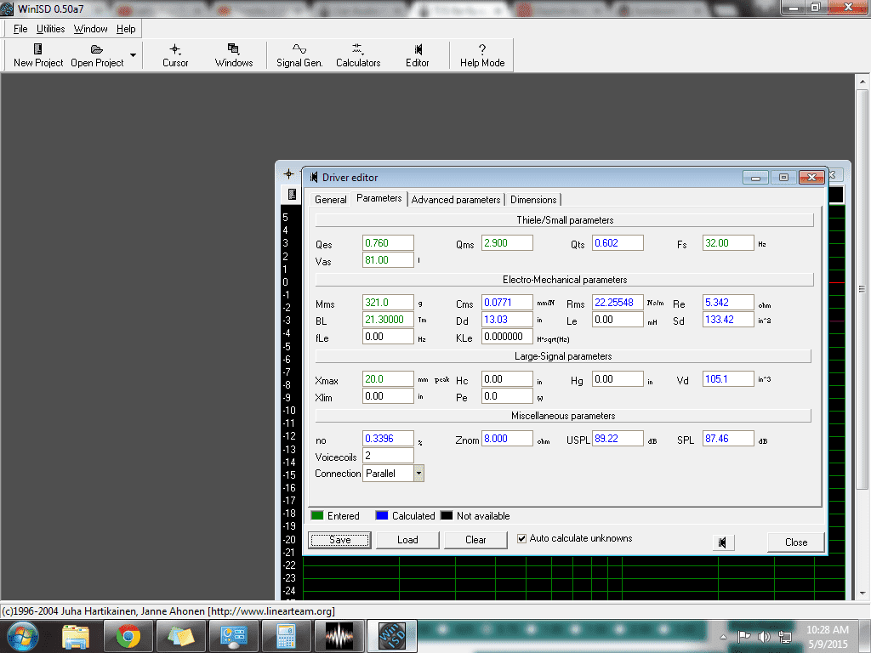Click the main window vertical scrollbar down arrow

tap(862, 593)
